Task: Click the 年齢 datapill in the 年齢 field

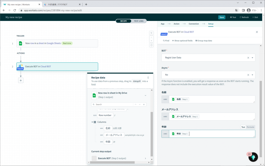Action: (x=180, y=134)
